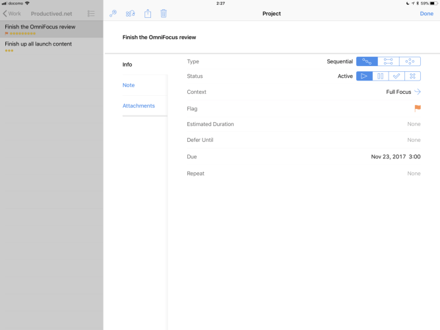Tap the first toolbar icon left of move

113,13
